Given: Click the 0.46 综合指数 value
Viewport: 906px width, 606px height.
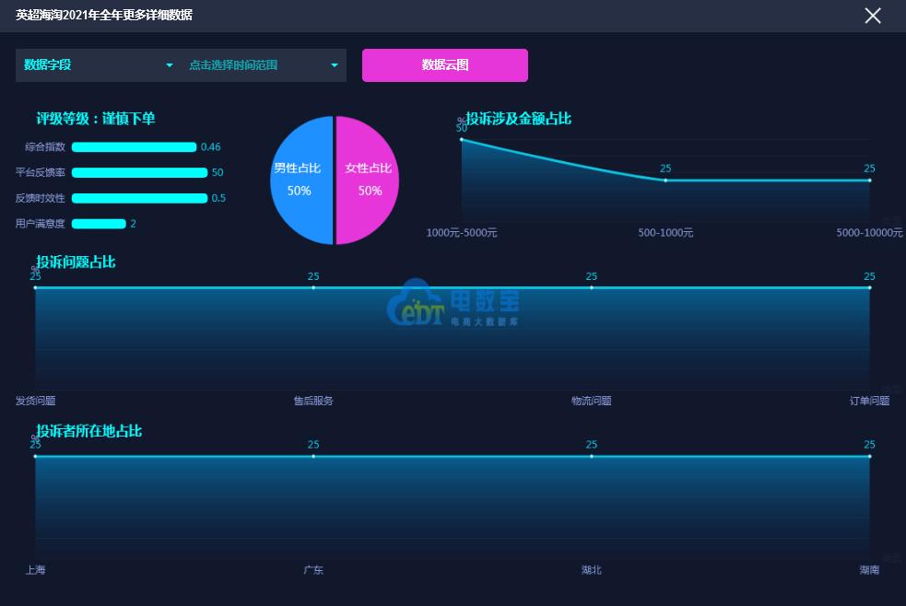Looking at the screenshot, I should [210, 147].
